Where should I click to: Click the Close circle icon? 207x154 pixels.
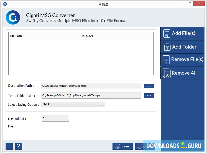[139, 146]
